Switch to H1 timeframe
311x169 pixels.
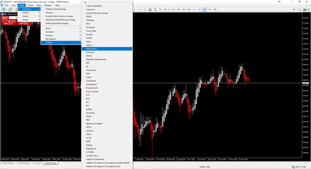click(194, 10)
